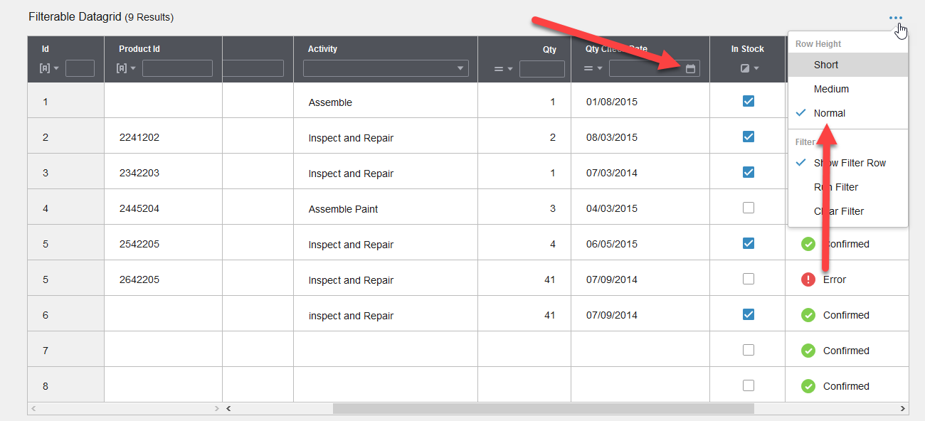Focus the unlabeled column filter input beside Product Id
Screen dimensions: 925x421
coord(253,68)
